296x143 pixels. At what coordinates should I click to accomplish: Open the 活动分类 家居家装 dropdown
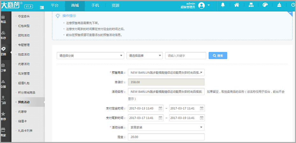click(x=166, y=127)
